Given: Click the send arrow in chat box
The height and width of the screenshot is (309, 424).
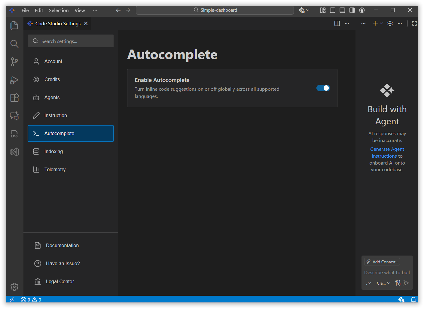Looking at the screenshot, I should pyautogui.click(x=406, y=283).
